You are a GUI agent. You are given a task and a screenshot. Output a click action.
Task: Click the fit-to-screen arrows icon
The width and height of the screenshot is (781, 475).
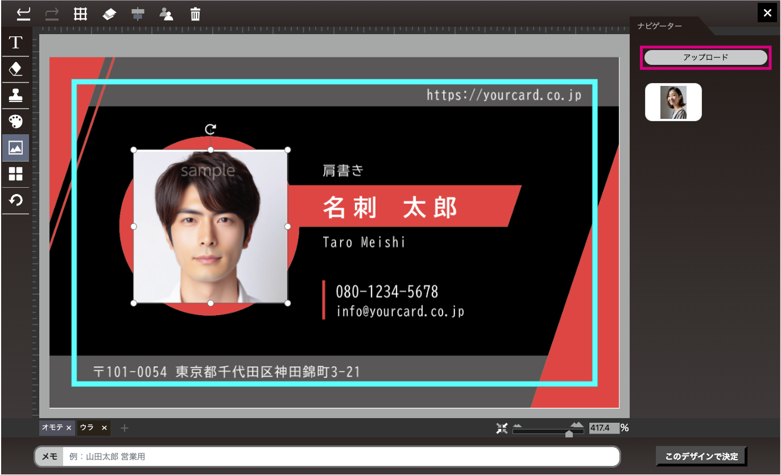pos(501,428)
